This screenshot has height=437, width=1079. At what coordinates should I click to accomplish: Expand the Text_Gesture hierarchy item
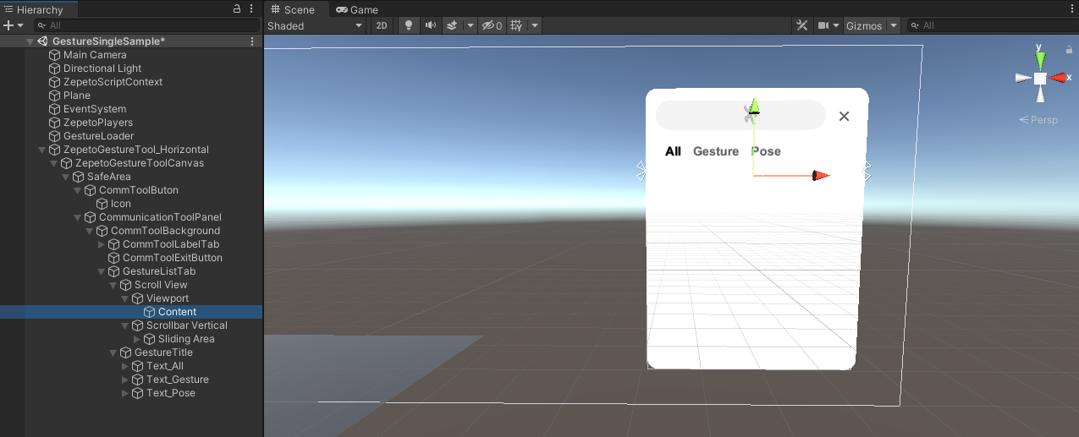point(126,380)
